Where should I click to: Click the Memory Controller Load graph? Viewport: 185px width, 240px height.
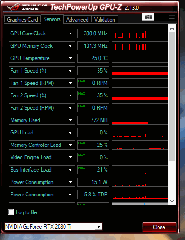click(x=140, y=145)
